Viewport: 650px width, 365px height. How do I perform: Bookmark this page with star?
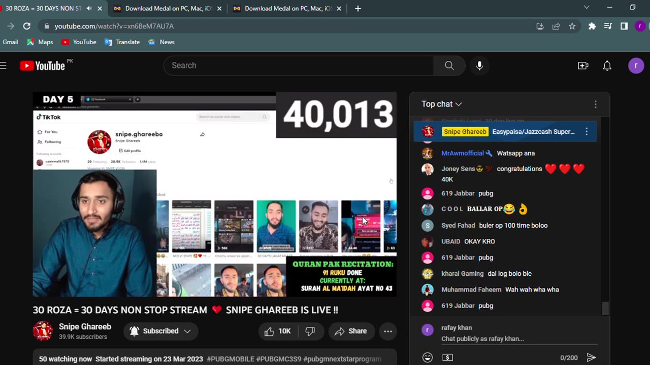tap(572, 26)
